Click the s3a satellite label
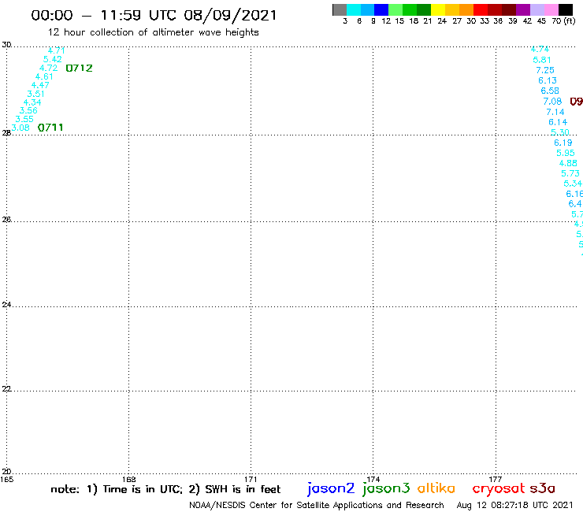The image size is (583, 512). coord(542,488)
